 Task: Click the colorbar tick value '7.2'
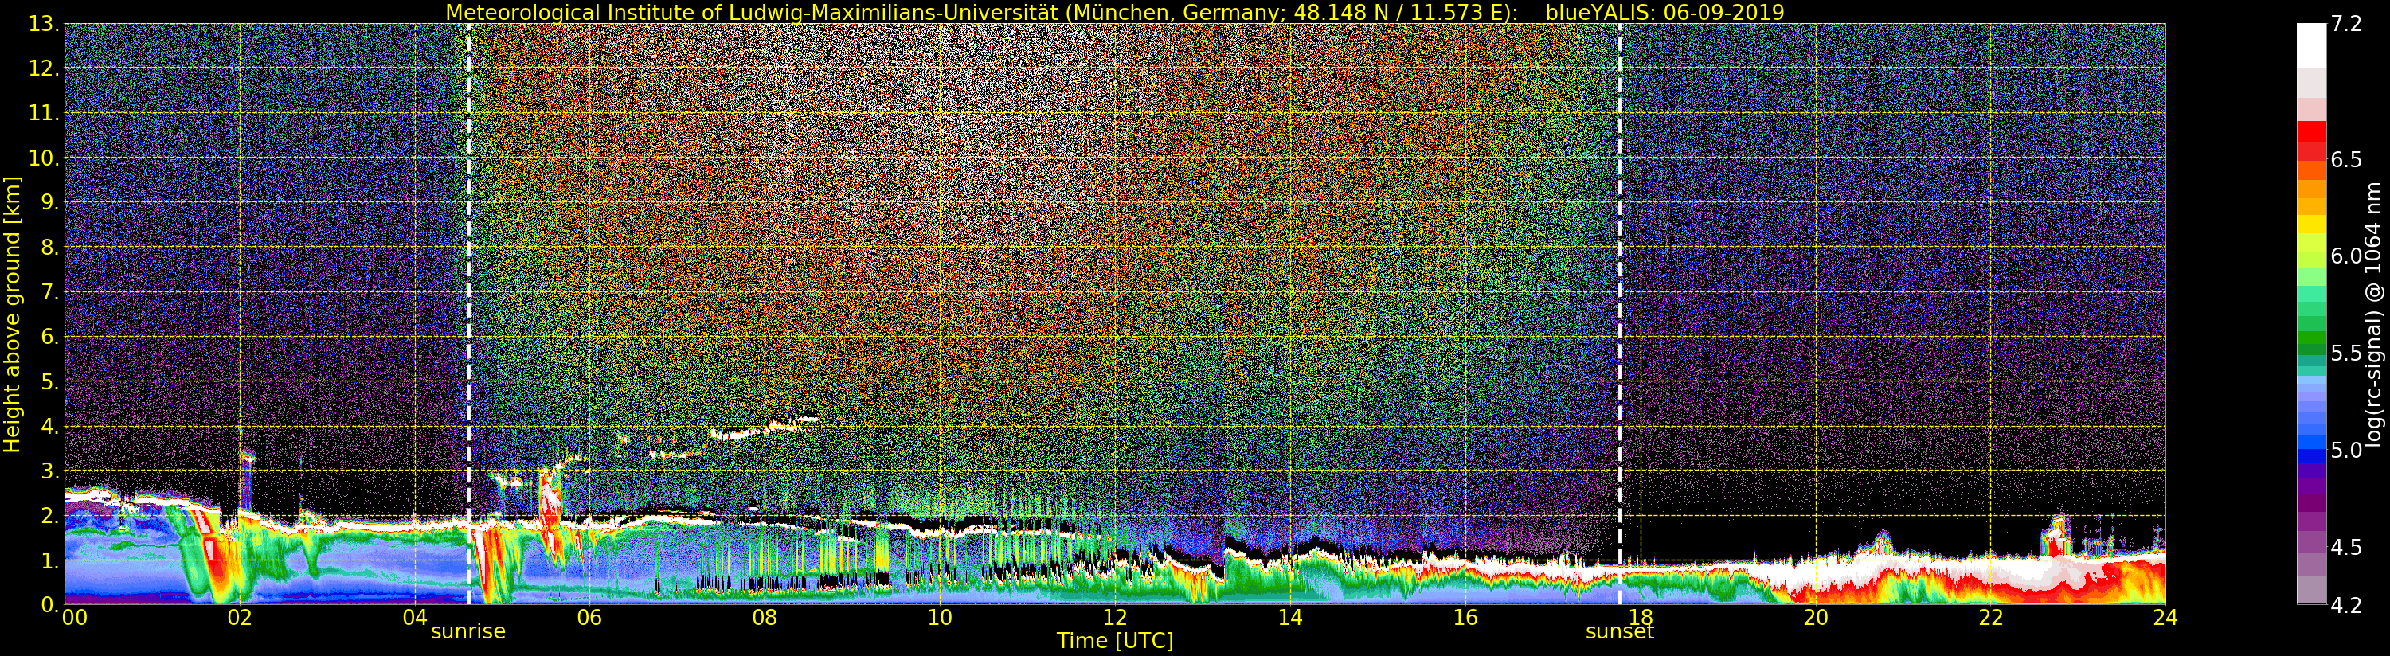pos(2346,24)
